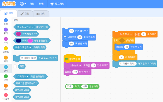Open the 마우스 포인터 dropdown in 에 닿았는가 block

tap(25, 27)
